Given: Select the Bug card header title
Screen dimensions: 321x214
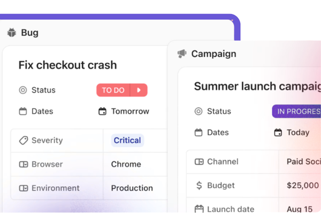Looking at the screenshot, I should coord(29,33).
